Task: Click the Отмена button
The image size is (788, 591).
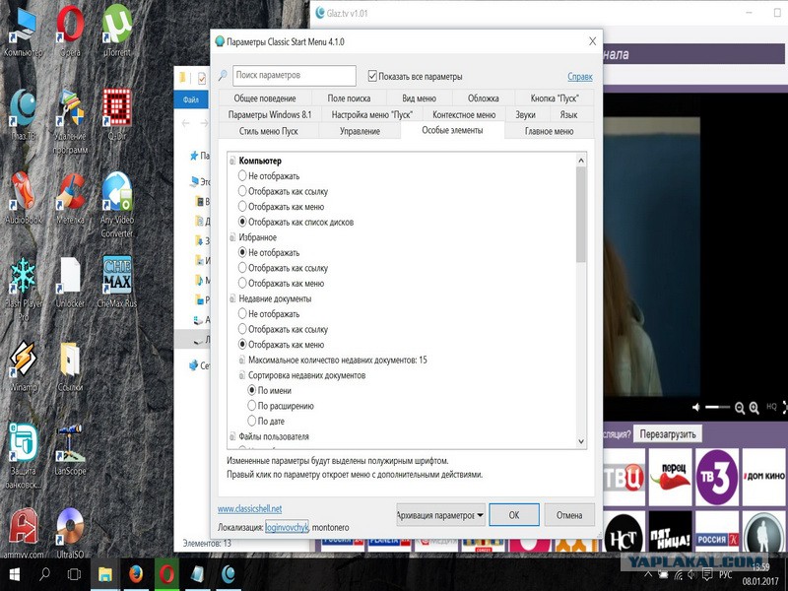Action: tap(569, 515)
